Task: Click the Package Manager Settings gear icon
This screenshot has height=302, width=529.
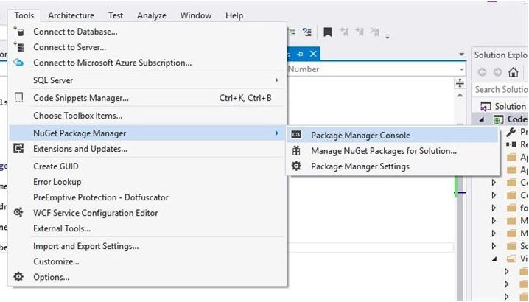Action: (x=296, y=166)
